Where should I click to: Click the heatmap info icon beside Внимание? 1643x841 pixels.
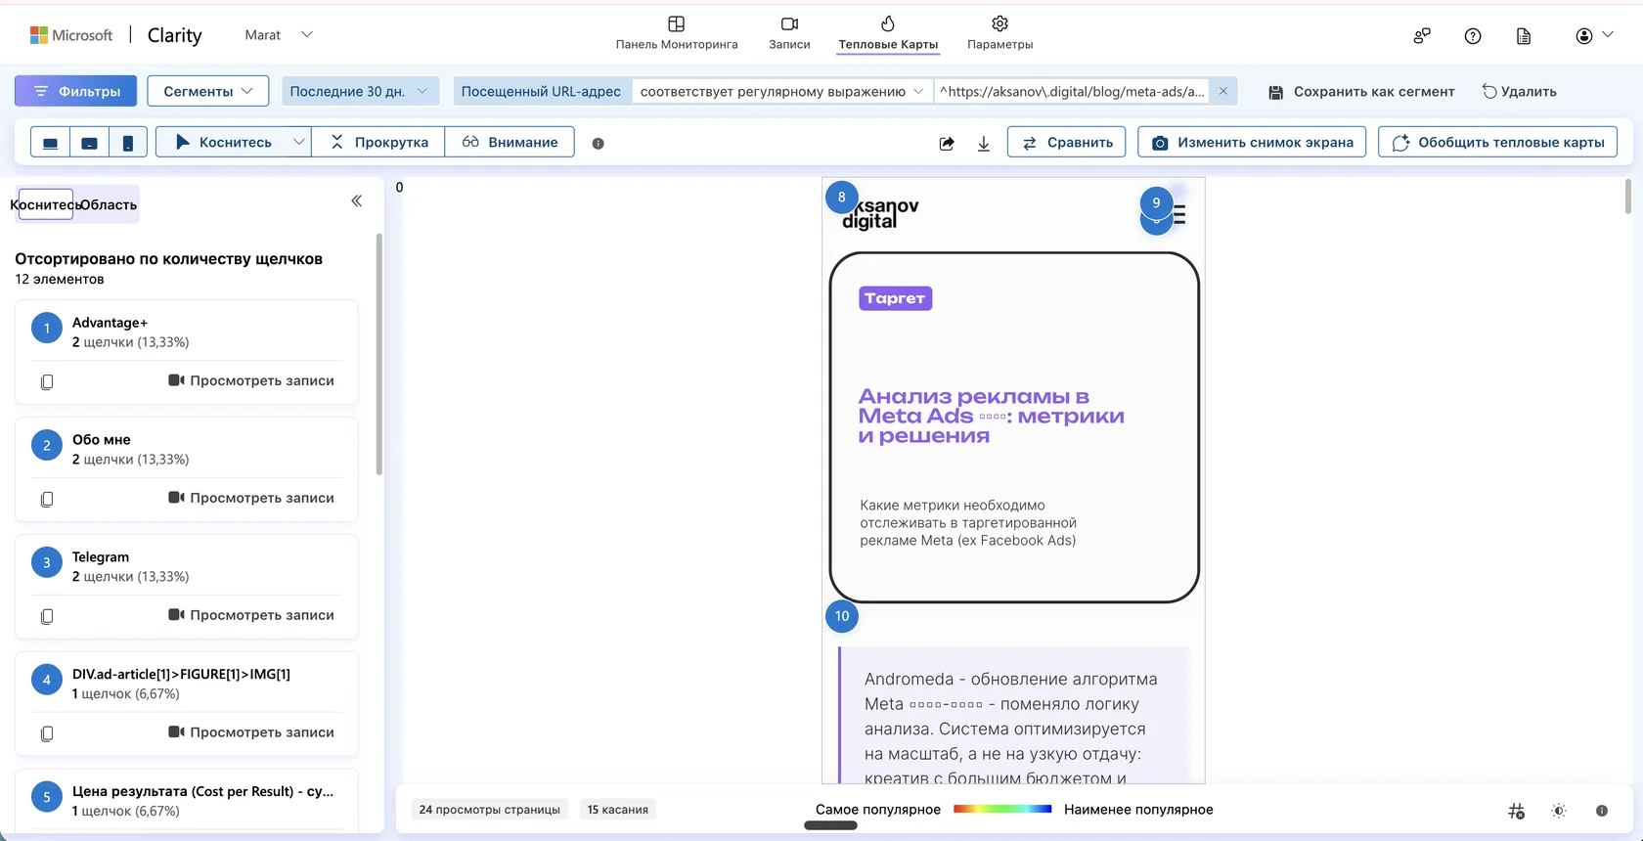coord(599,143)
